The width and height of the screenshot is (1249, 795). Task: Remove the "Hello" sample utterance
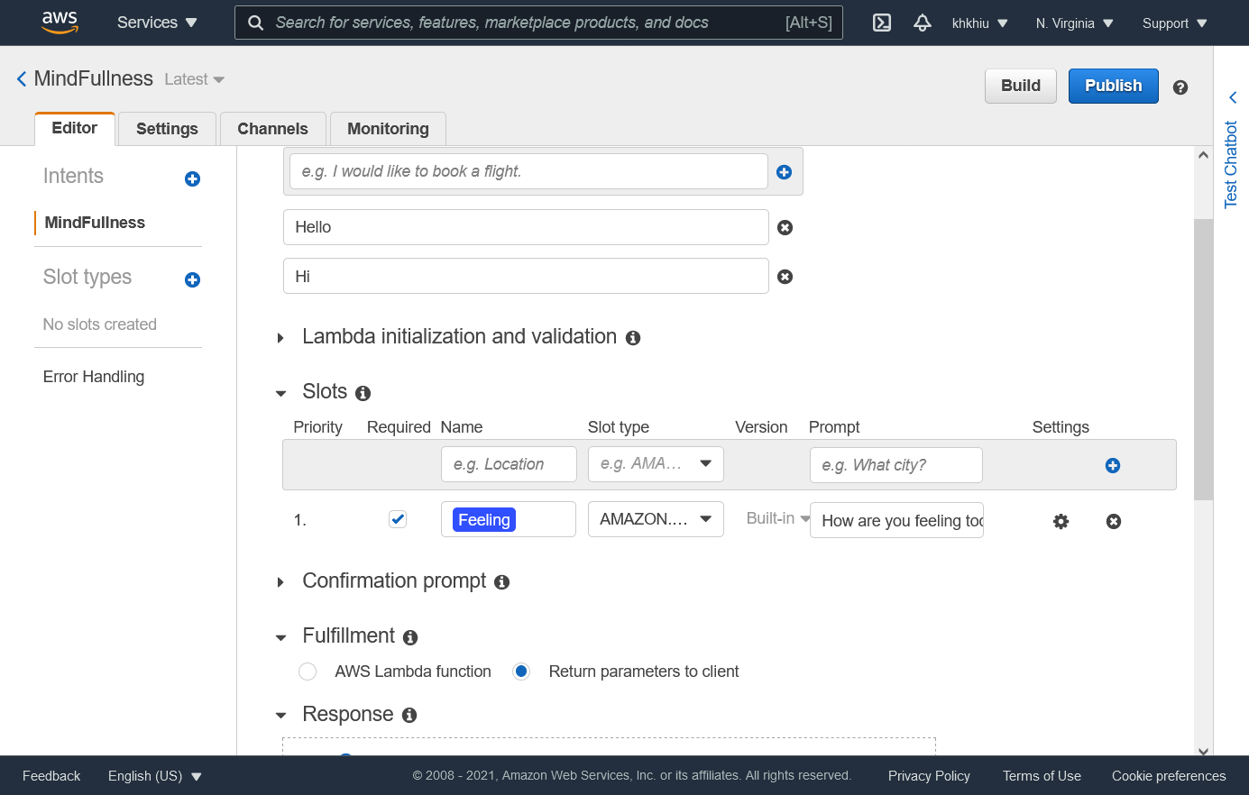[x=785, y=227]
